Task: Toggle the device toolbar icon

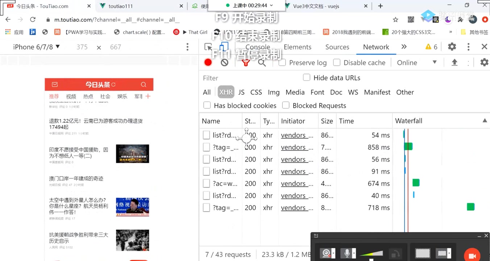Action: coord(224,47)
